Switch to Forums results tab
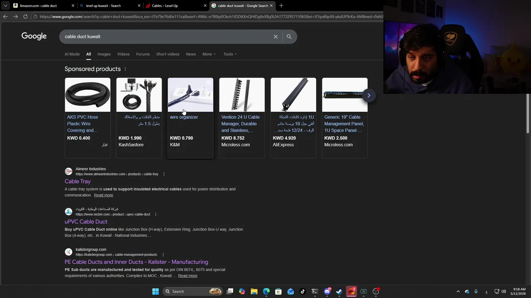 [143, 54]
